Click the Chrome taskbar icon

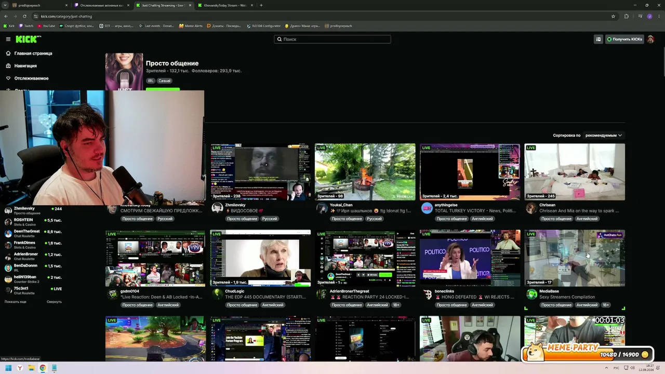[43, 368]
